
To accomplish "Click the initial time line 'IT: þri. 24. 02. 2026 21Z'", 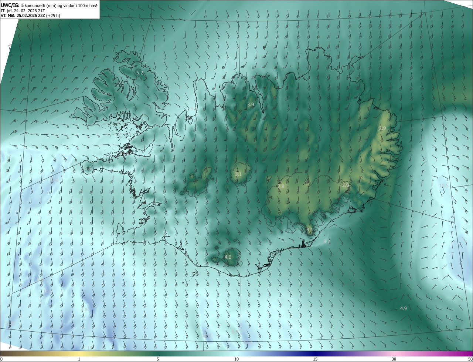I will click(23, 10).
